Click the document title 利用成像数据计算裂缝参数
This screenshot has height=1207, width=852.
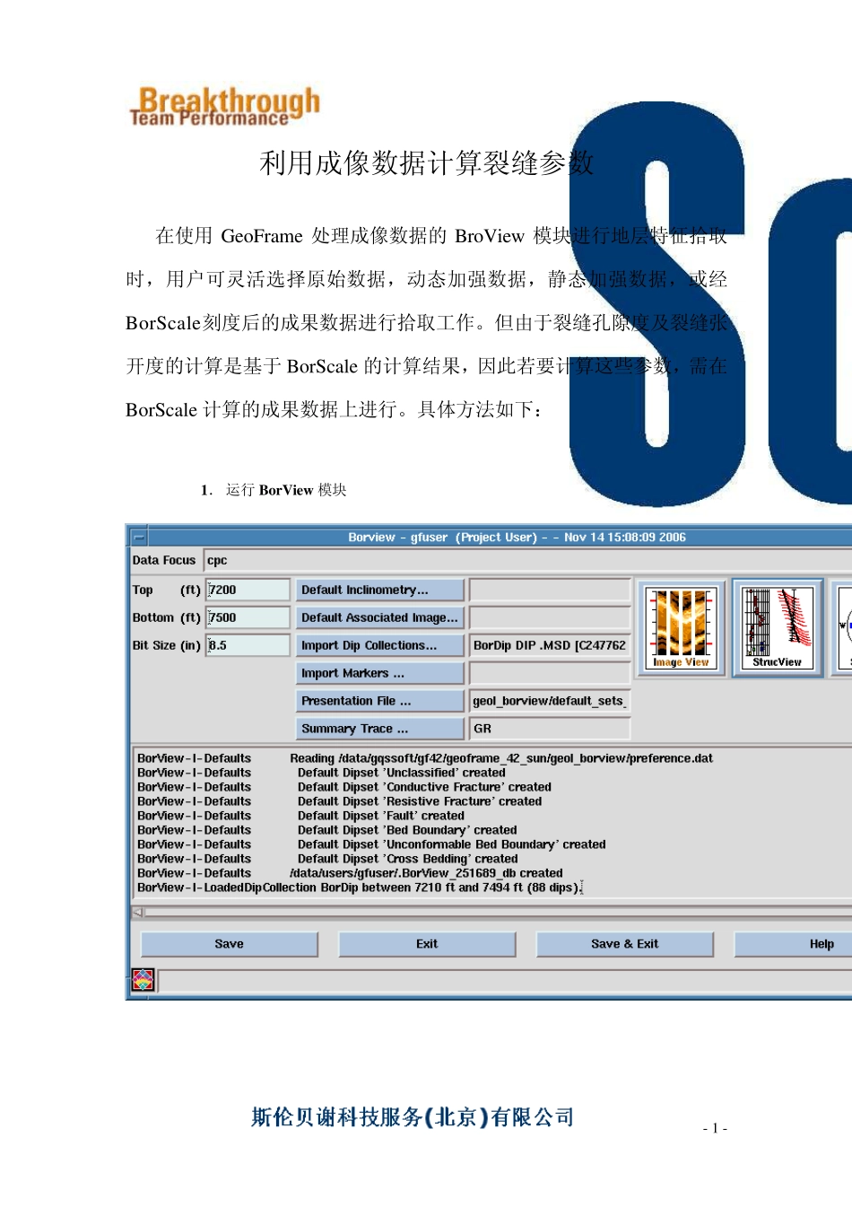pos(427,163)
